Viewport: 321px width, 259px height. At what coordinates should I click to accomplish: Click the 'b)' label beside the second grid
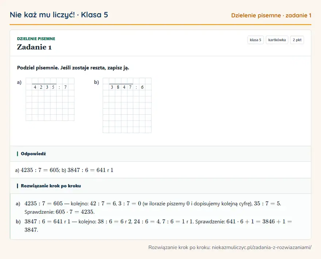pos(96,82)
